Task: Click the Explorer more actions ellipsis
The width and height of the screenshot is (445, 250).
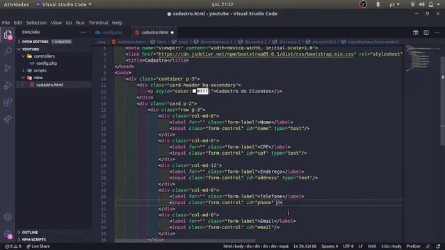Action: (x=83, y=33)
